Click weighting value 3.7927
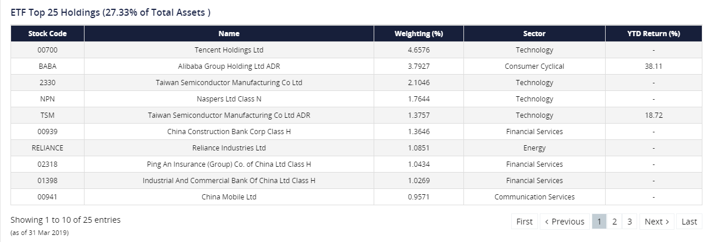 (x=419, y=66)
